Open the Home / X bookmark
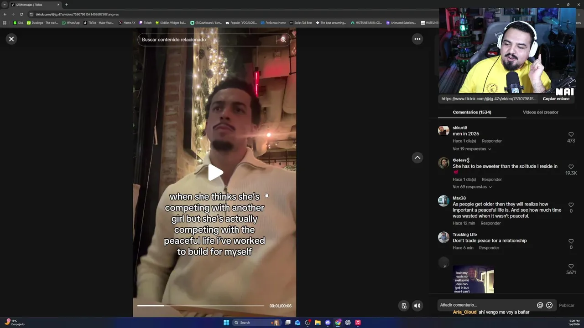The image size is (584, 328). pos(127,22)
